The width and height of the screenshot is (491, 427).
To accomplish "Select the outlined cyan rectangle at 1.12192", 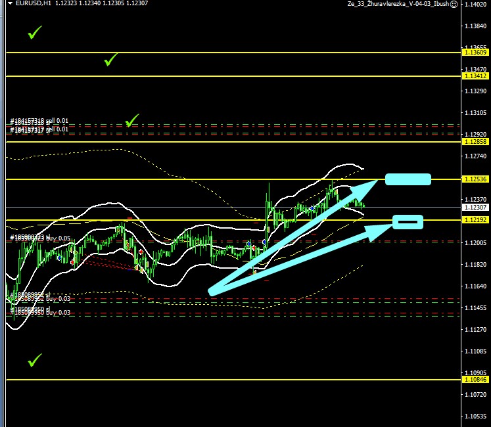I will [x=408, y=222].
